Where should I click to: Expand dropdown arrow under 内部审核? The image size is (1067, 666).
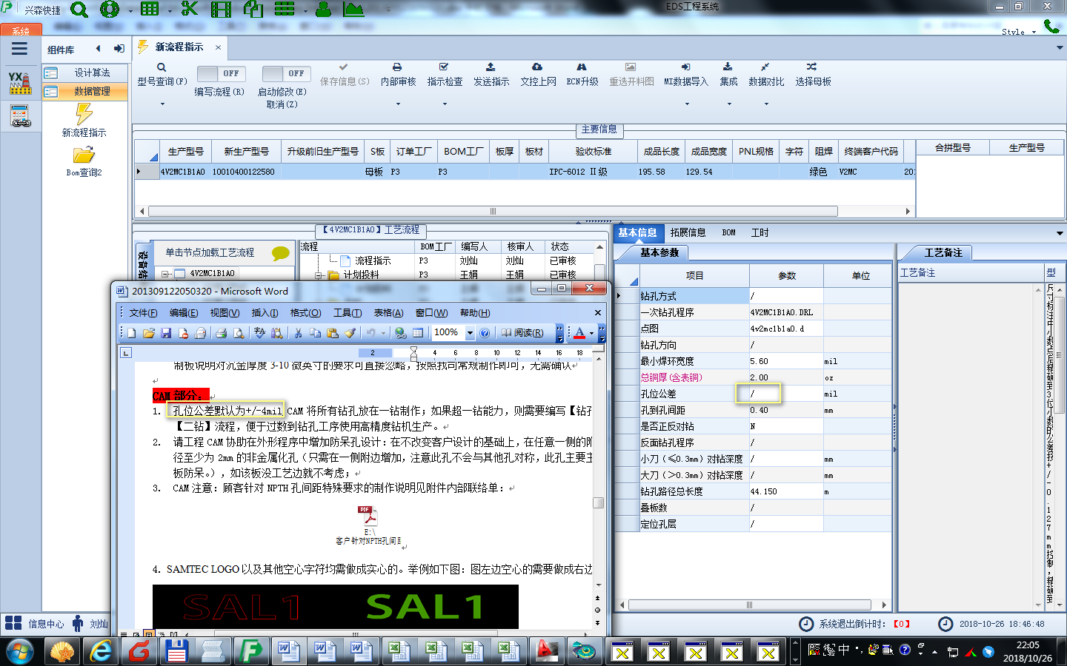[398, 104]
